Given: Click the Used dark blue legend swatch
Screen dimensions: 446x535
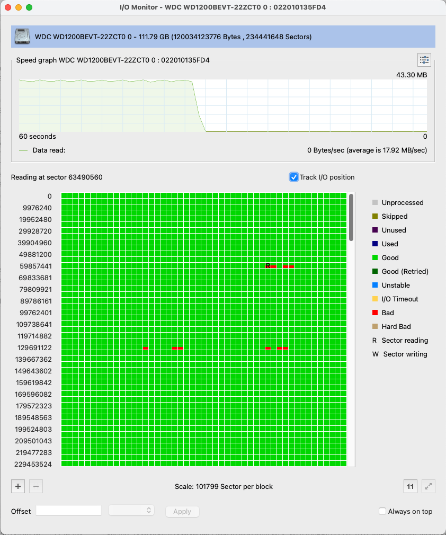Looking at the screenshot, I should pos(375,244).
